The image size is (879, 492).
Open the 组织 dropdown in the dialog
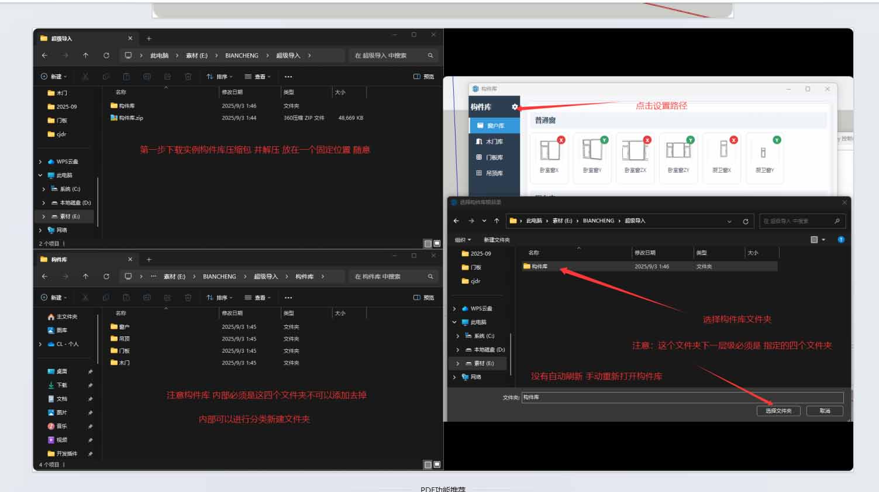(x=463, y=240)
